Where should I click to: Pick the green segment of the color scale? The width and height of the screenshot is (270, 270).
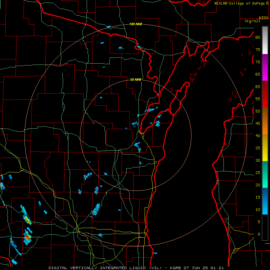coord(265,174)
